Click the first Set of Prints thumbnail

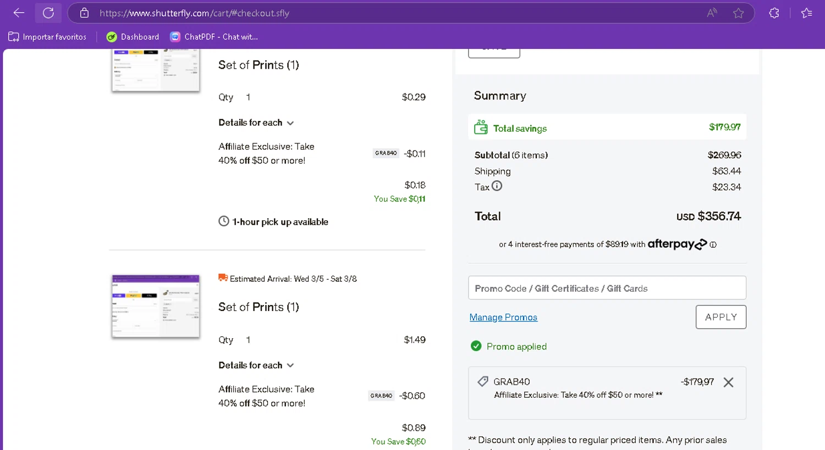pyautogui.click(x=156, y=70)
